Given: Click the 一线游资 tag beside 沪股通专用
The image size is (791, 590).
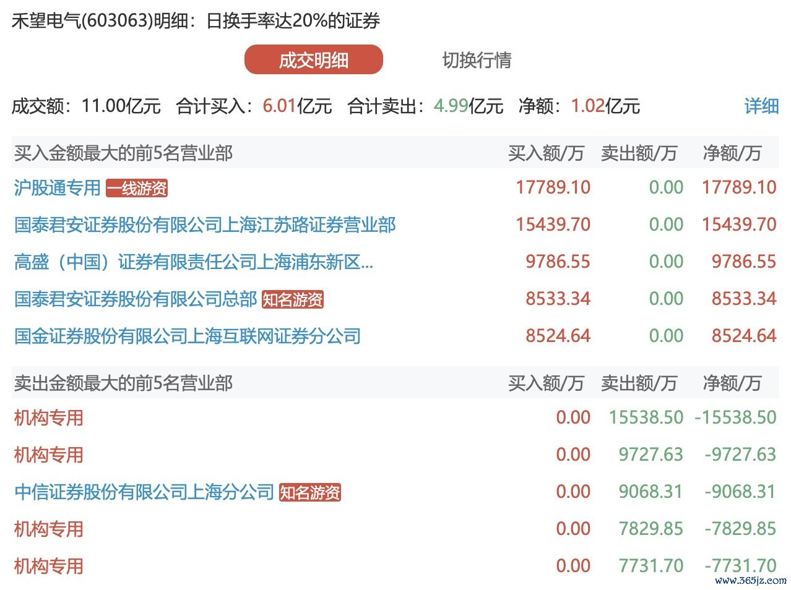Looking at the screenshot, I should pos(137,188).
